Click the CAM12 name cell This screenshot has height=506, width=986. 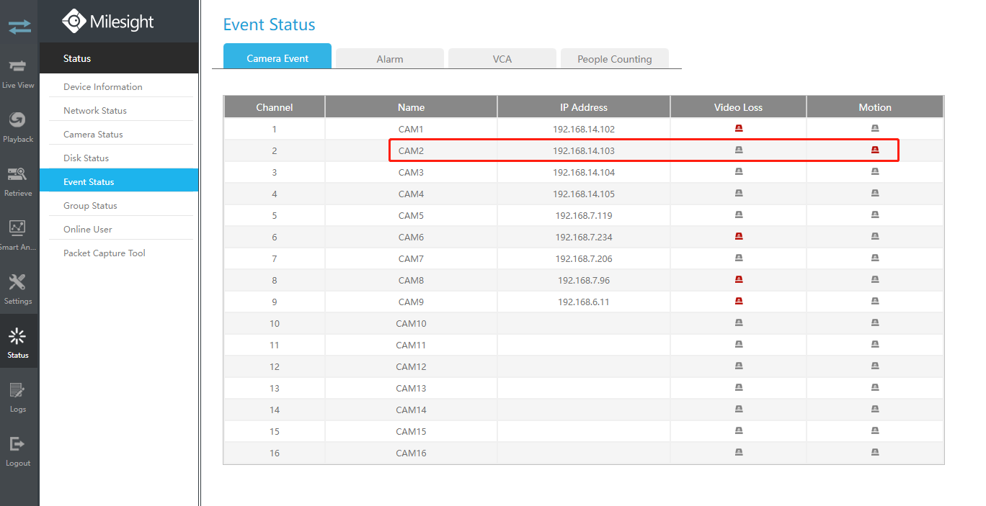coord(411,366)
